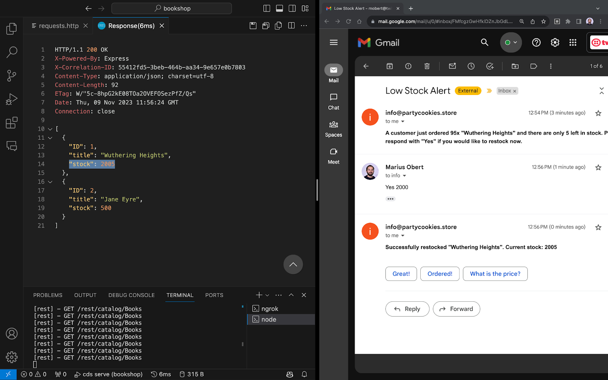
Task: Open Run and Debug view
Action: click(12, 99)
